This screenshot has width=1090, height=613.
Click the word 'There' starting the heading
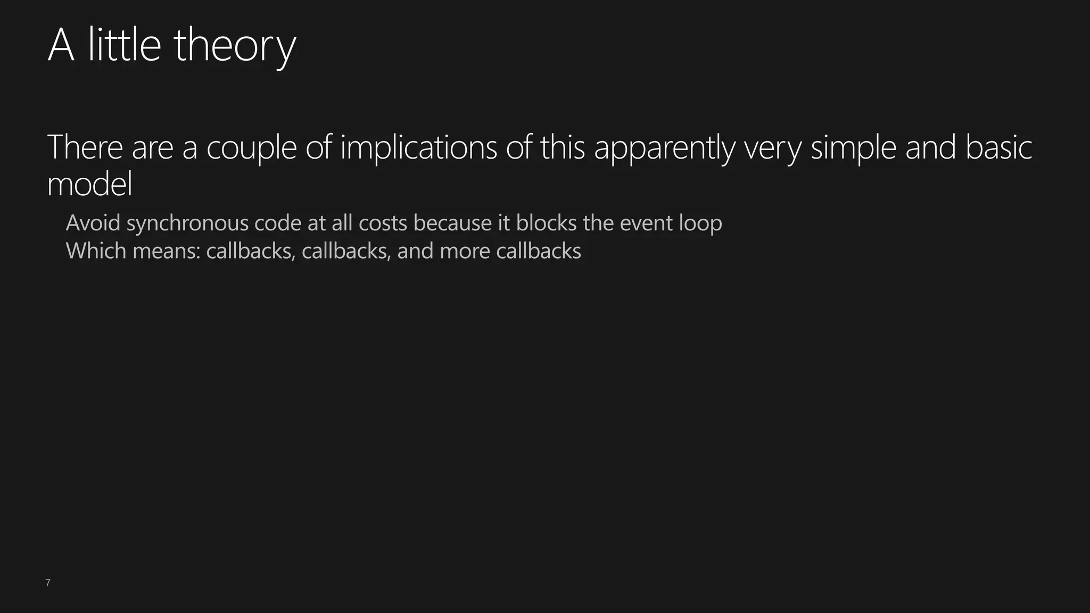(85, 147)
